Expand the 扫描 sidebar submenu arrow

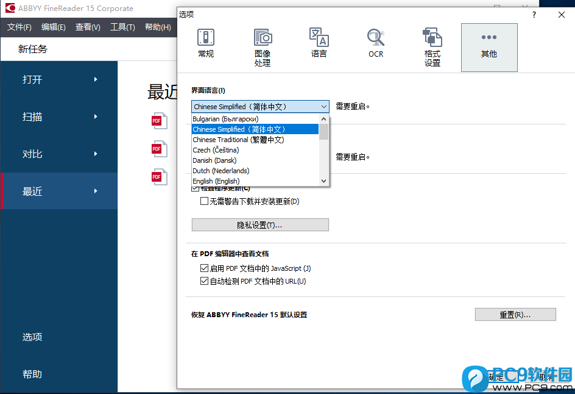pos(96,116)
